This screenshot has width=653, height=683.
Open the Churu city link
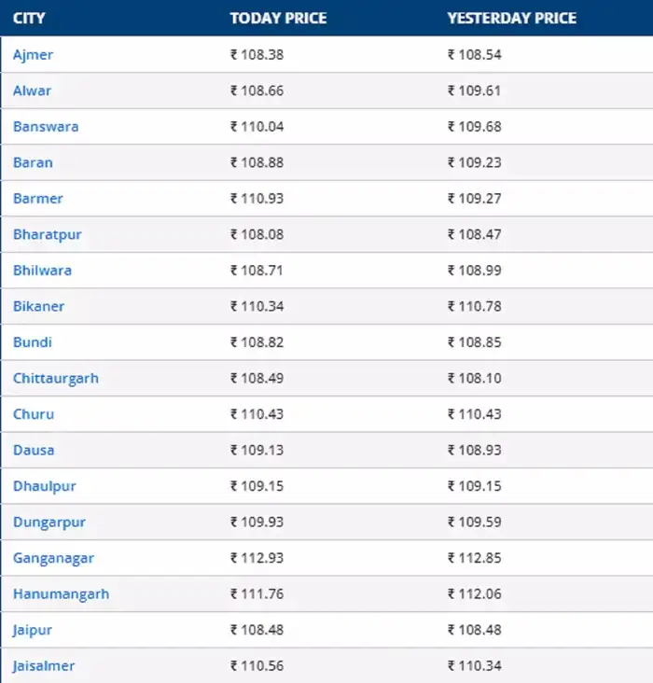[x=34, y=414]
